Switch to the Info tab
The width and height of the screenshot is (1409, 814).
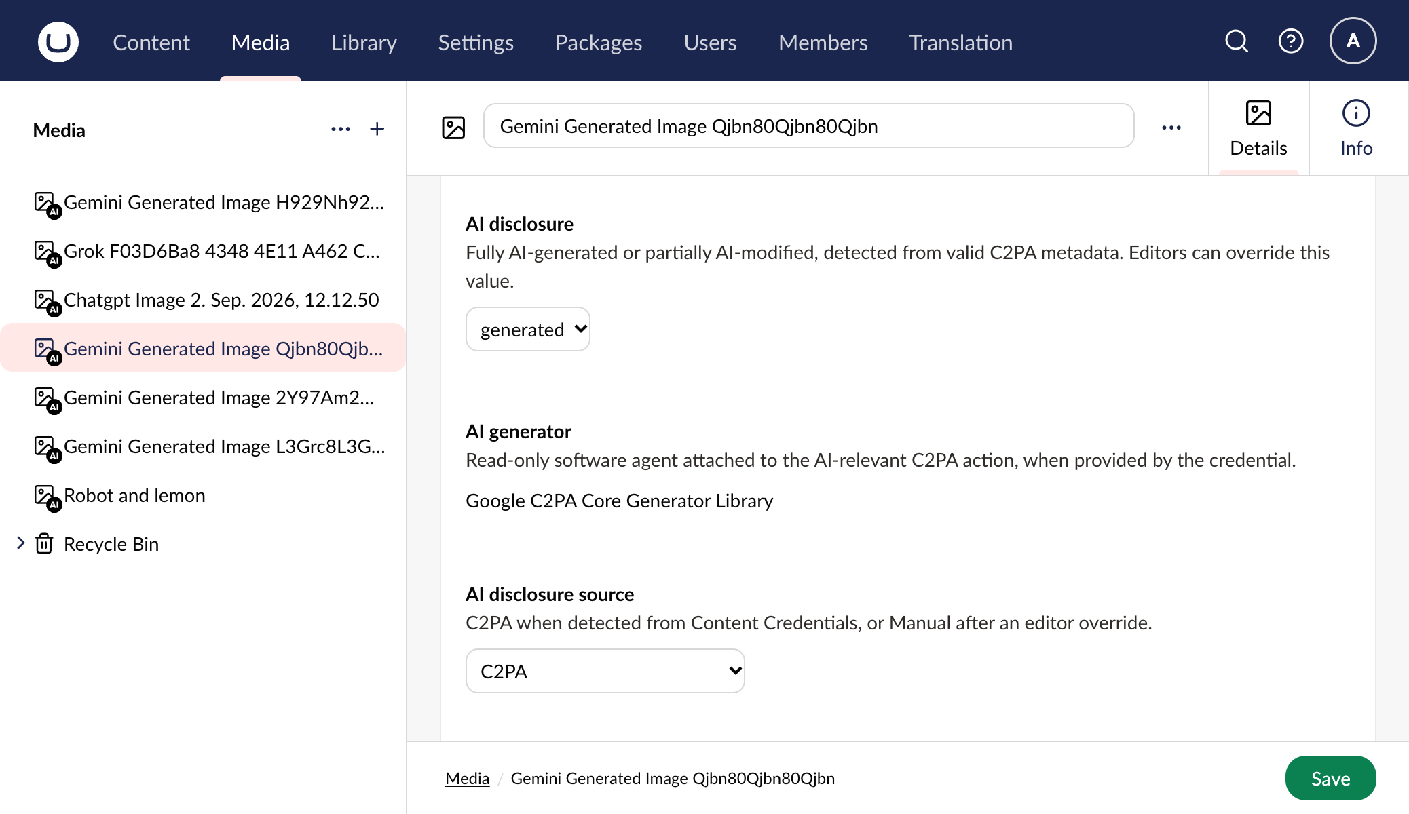(1356, 129)
